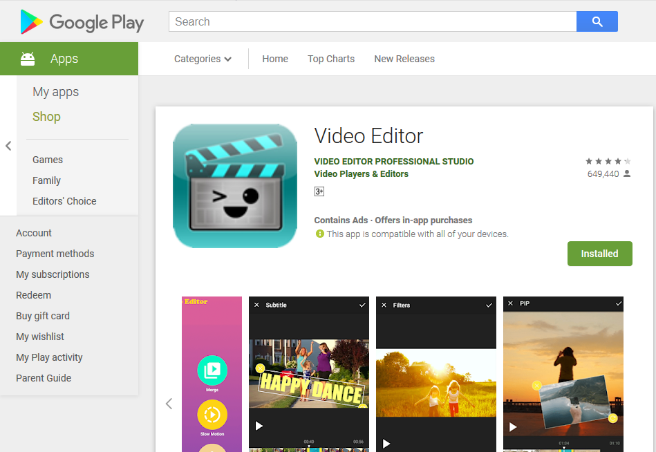656x452 pixels.
Task: Play the video in Filters screenshot
Action: 386,444
